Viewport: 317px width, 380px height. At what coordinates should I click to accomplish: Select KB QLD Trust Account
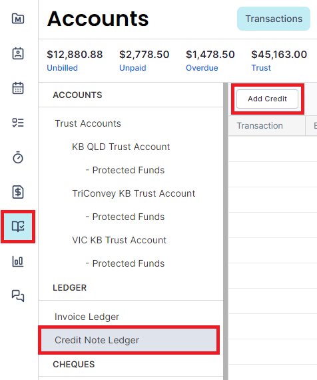click(121, 147)
